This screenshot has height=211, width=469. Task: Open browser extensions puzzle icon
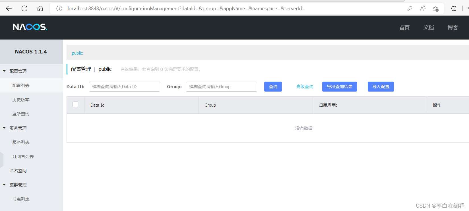point(454,9)
